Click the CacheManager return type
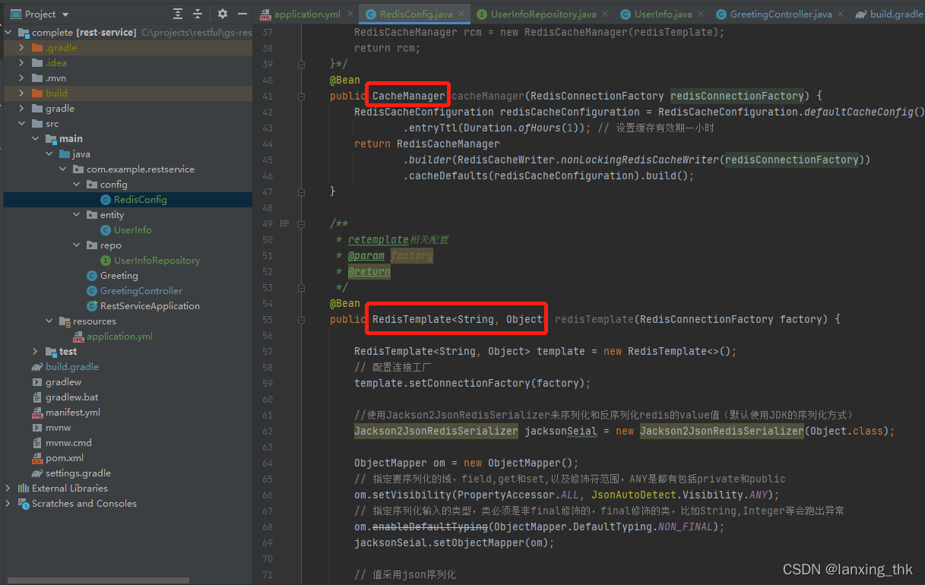Screen dimensions: 925x585 pos(409,96)
